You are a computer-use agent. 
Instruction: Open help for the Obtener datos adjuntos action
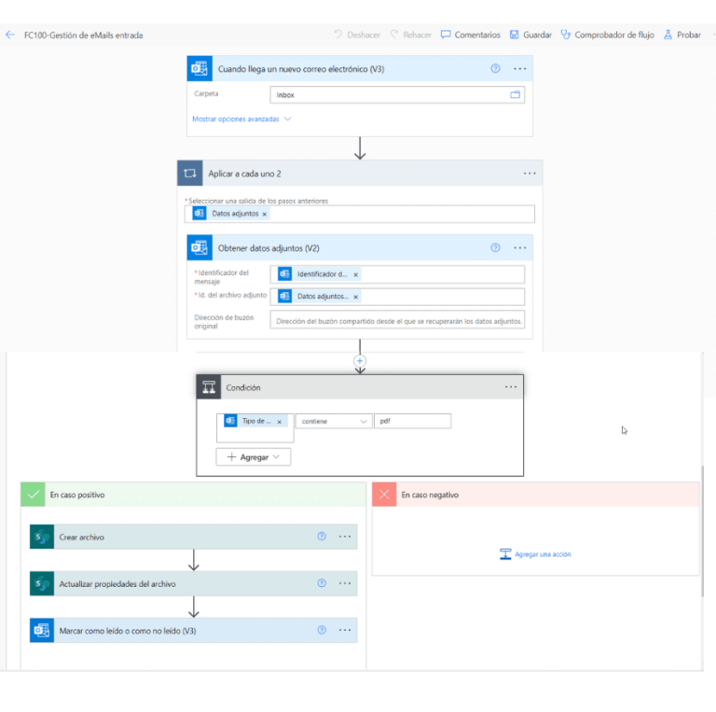(x=495, y=248)
